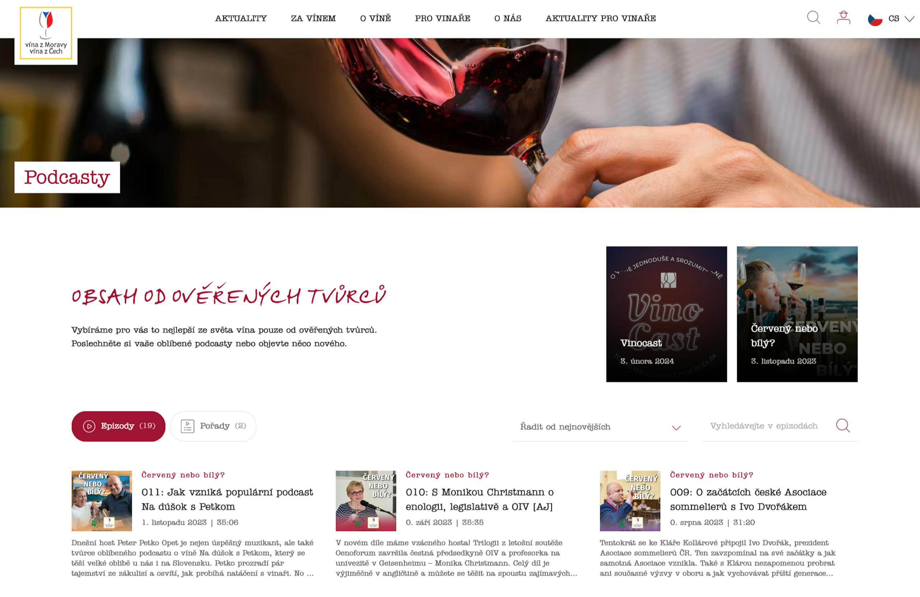Open the Pro vinaře menu item
This screenshot has height=597, width=920.
pos(443,18)
